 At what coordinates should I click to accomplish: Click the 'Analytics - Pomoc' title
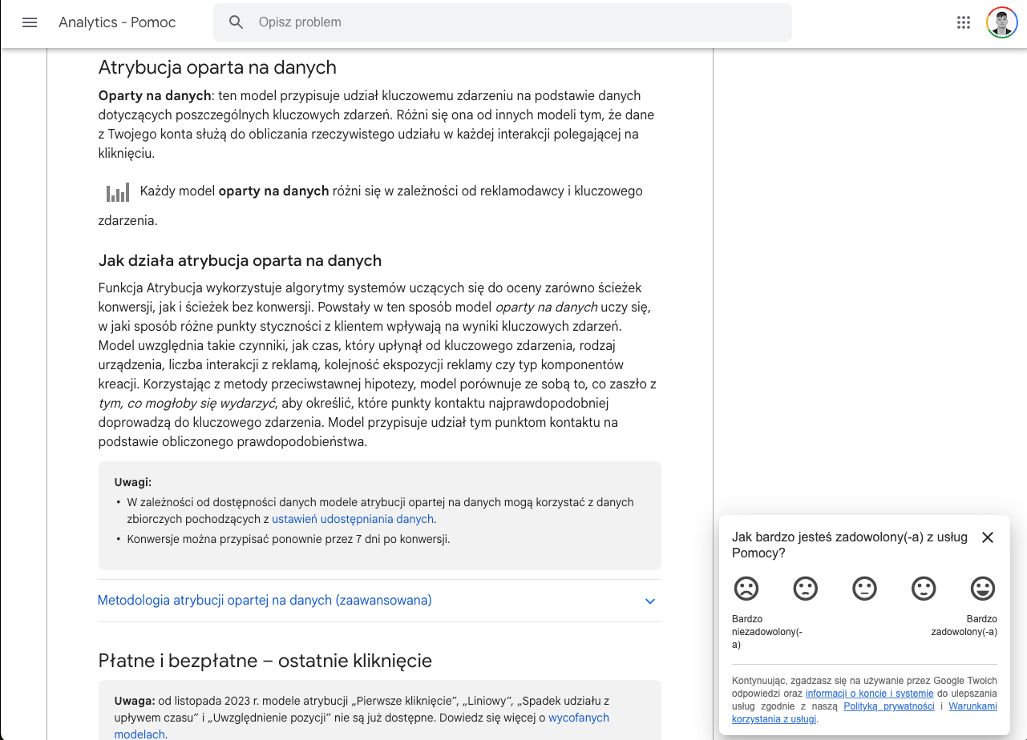117,22
